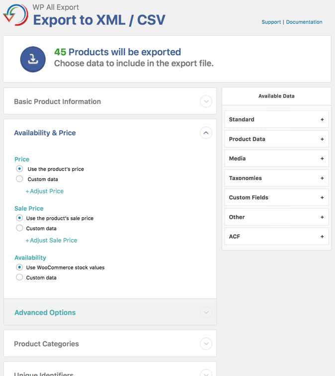Choose Use WooCommerce stock values option
Screen dimensions: 335x376
tap(20, 268)
